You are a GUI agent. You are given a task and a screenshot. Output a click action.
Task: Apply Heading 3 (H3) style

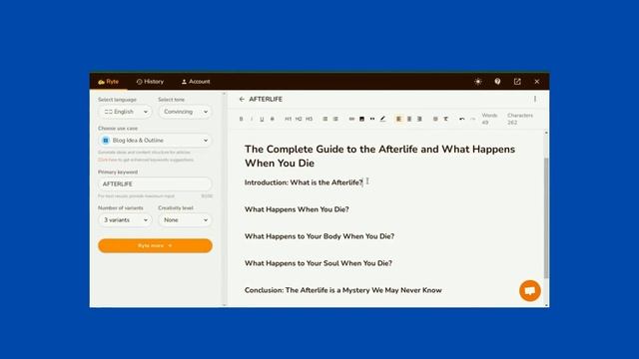coord(309,119)
